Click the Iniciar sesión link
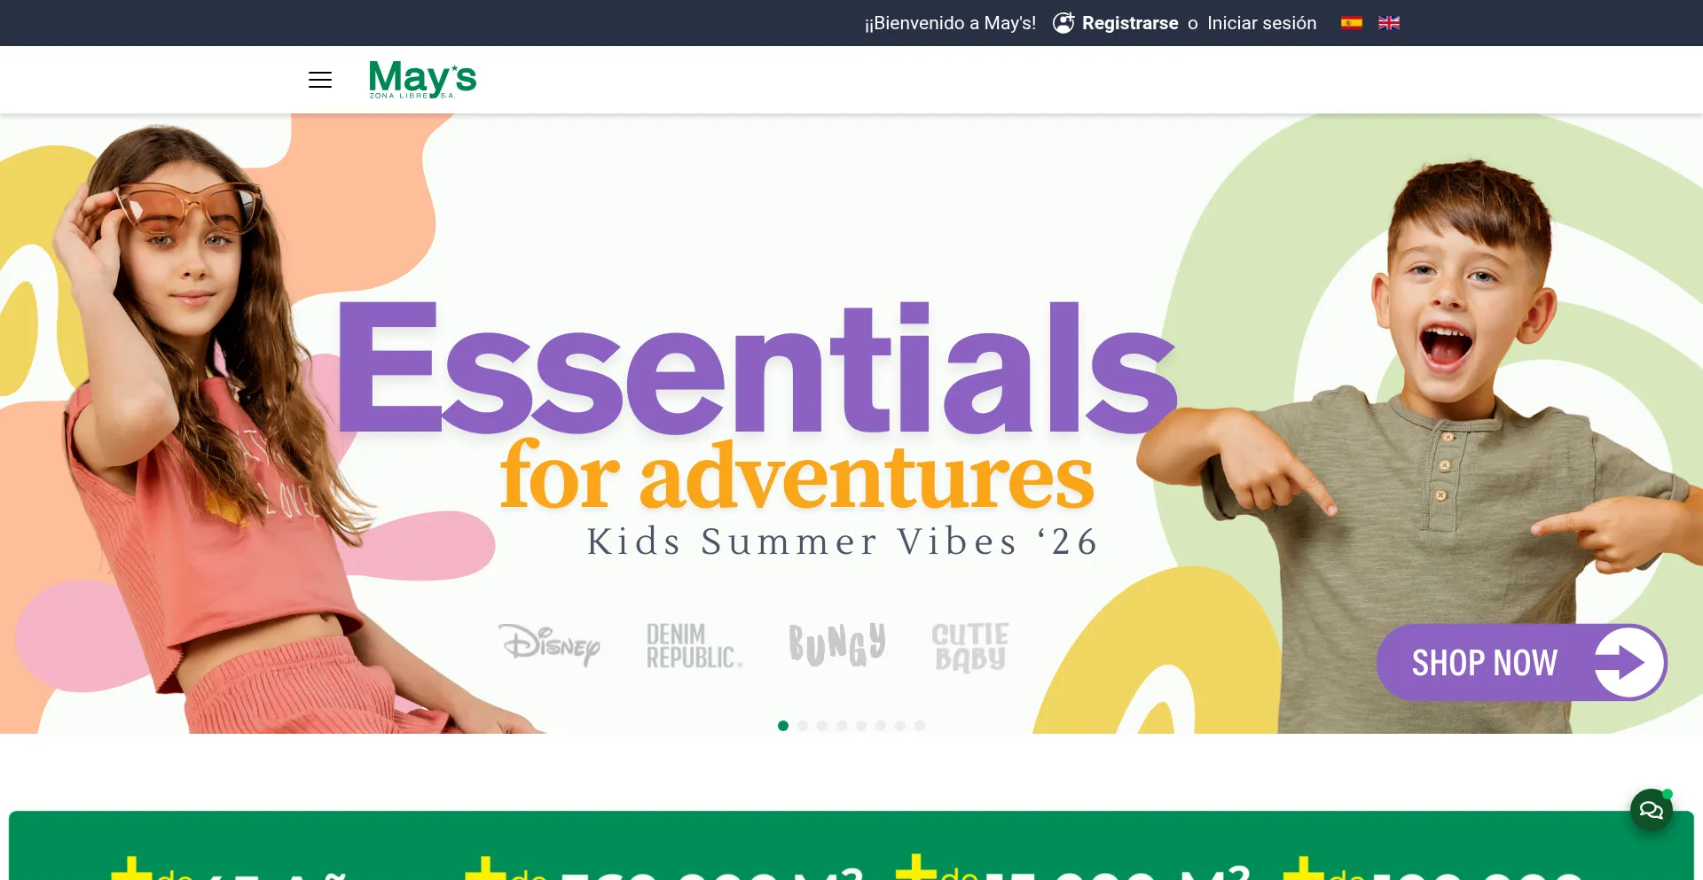Image resolution: width=1703 pixels, height=880 pixels. pyautogui.click(x=1261, y=23)
